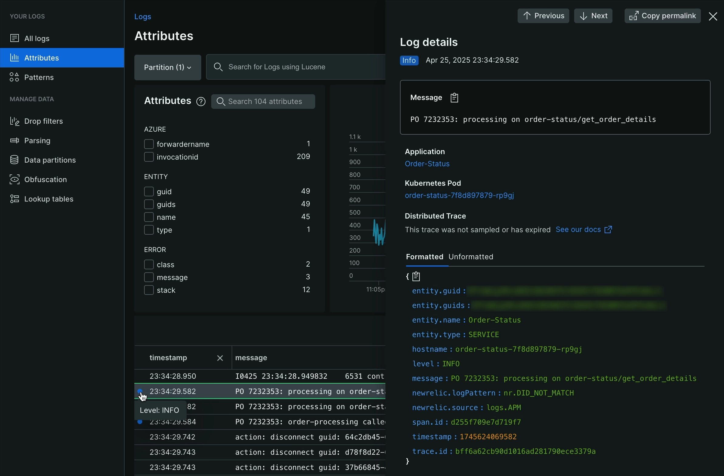Enable the invocationid attribute checkbox
The height and width of the screenshot is (476, 724).
[148, 157]
